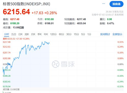The width and height of the screenshot is (127, 93).
Task: Click the 加自选 add to watchlist button
Action: point(116,4)
